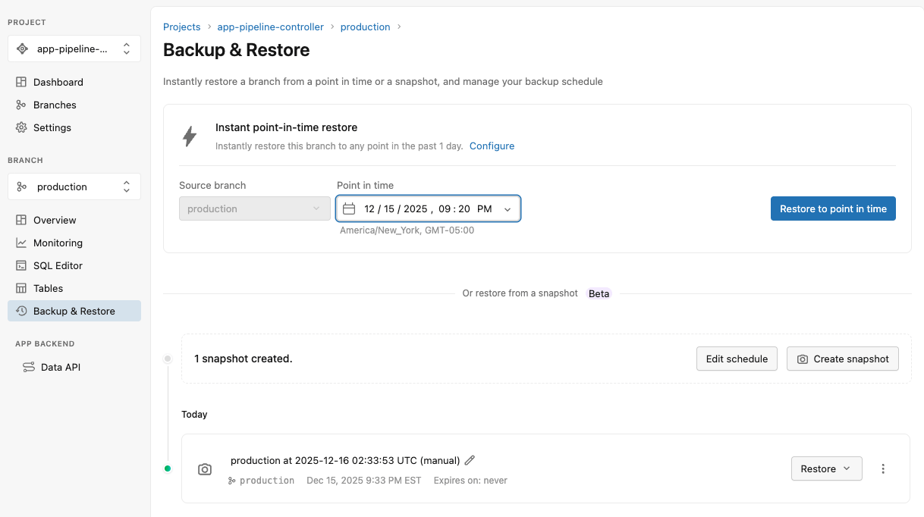The height and width of the screenshot is (517, 924).
Task: Open the SQL Editor page
Action: [x=58, y=265]
